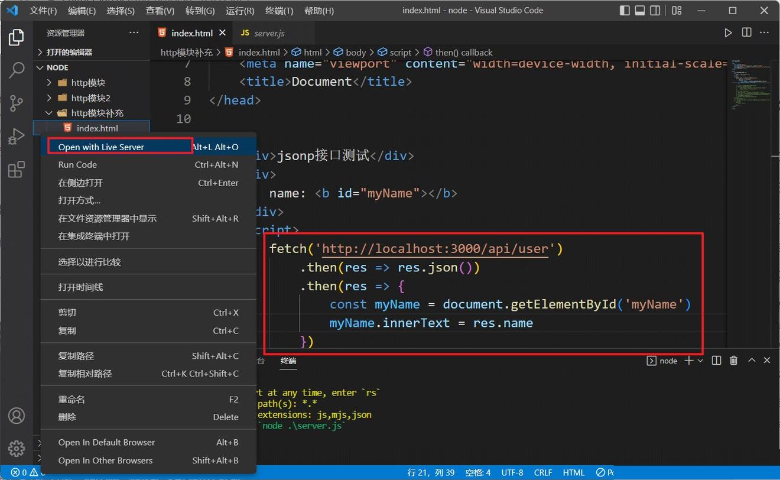Open the Search view in activity bar
This screenshot has width=780, height=480.
click(17, 70)
